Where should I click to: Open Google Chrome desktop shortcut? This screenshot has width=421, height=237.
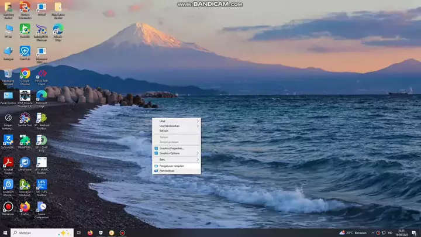(25, 74)
